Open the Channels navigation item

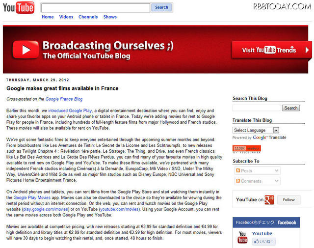tap(88, 17)
